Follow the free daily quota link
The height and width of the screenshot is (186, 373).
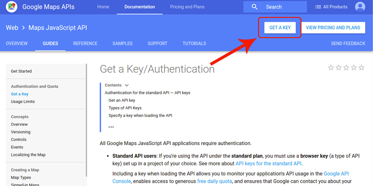[215, 181]
